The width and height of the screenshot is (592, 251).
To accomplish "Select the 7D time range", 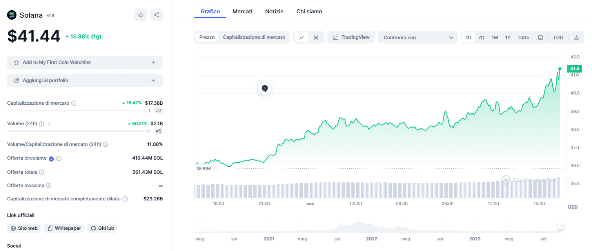I will pyautogui.click(x=481, y=38).
